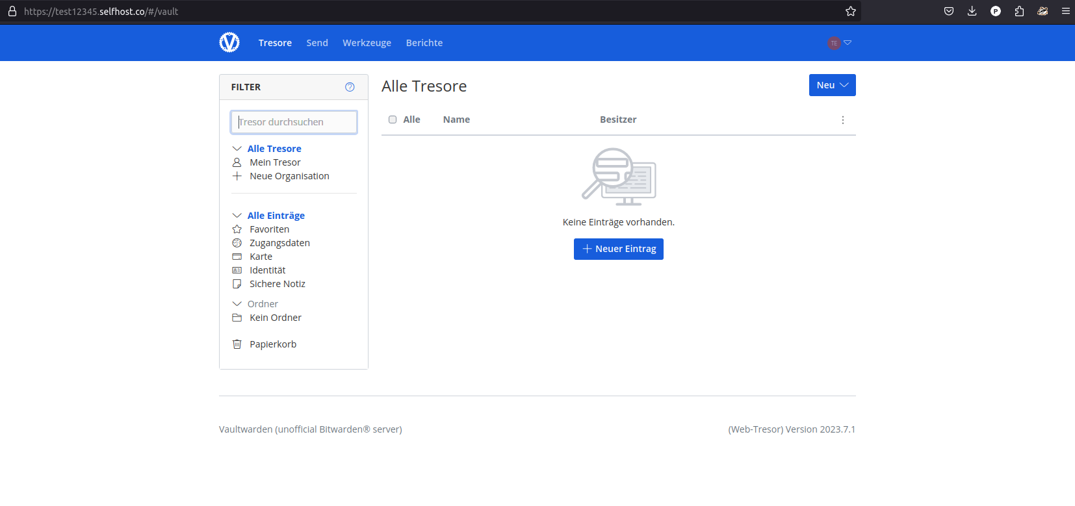Image resolution: width=1075 pixels, height=506 pixels.
Task: Filter by Identität entries
Action: (267, 270)
